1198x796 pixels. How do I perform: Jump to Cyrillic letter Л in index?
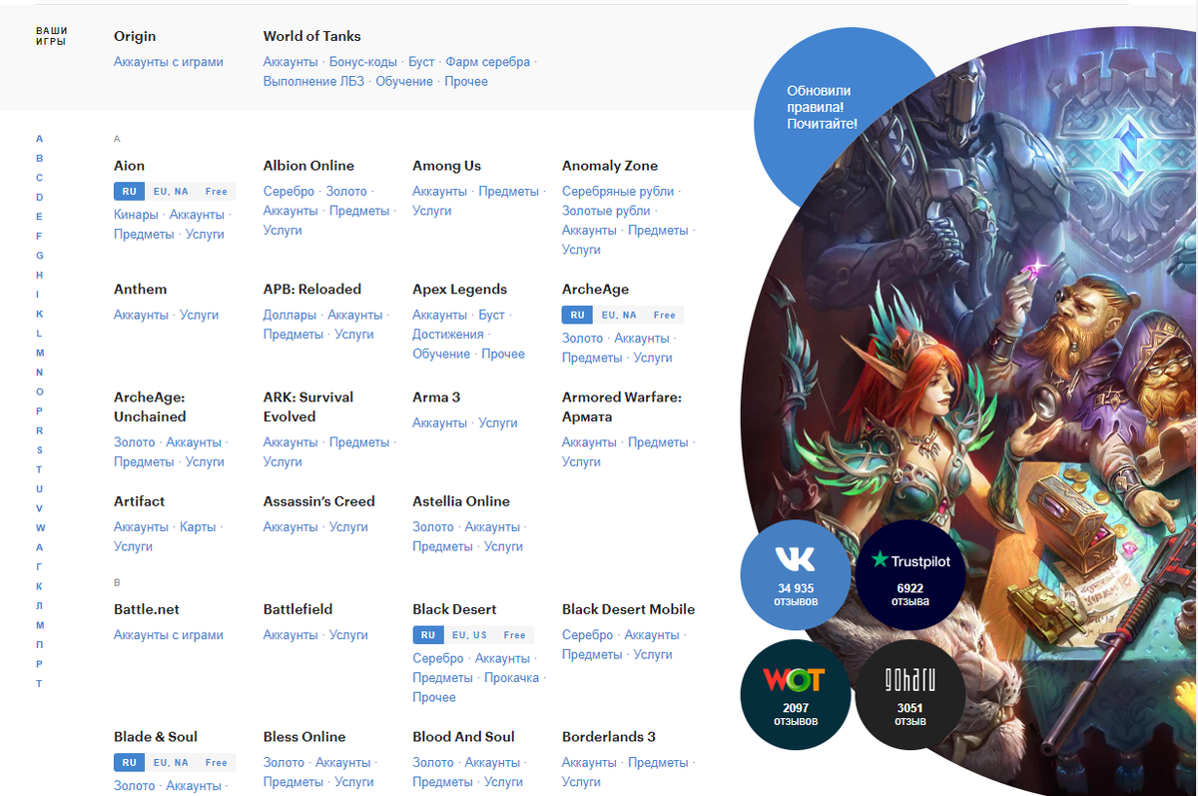click(x=40, y=605)
